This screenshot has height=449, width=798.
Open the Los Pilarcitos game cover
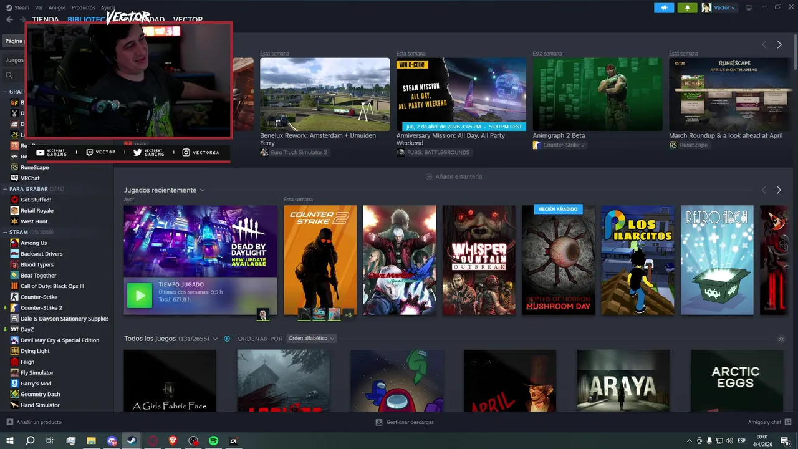tap(638, 260)
